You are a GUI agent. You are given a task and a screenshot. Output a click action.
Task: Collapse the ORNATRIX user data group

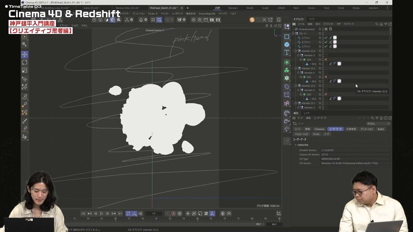click(x=296, y=145)
